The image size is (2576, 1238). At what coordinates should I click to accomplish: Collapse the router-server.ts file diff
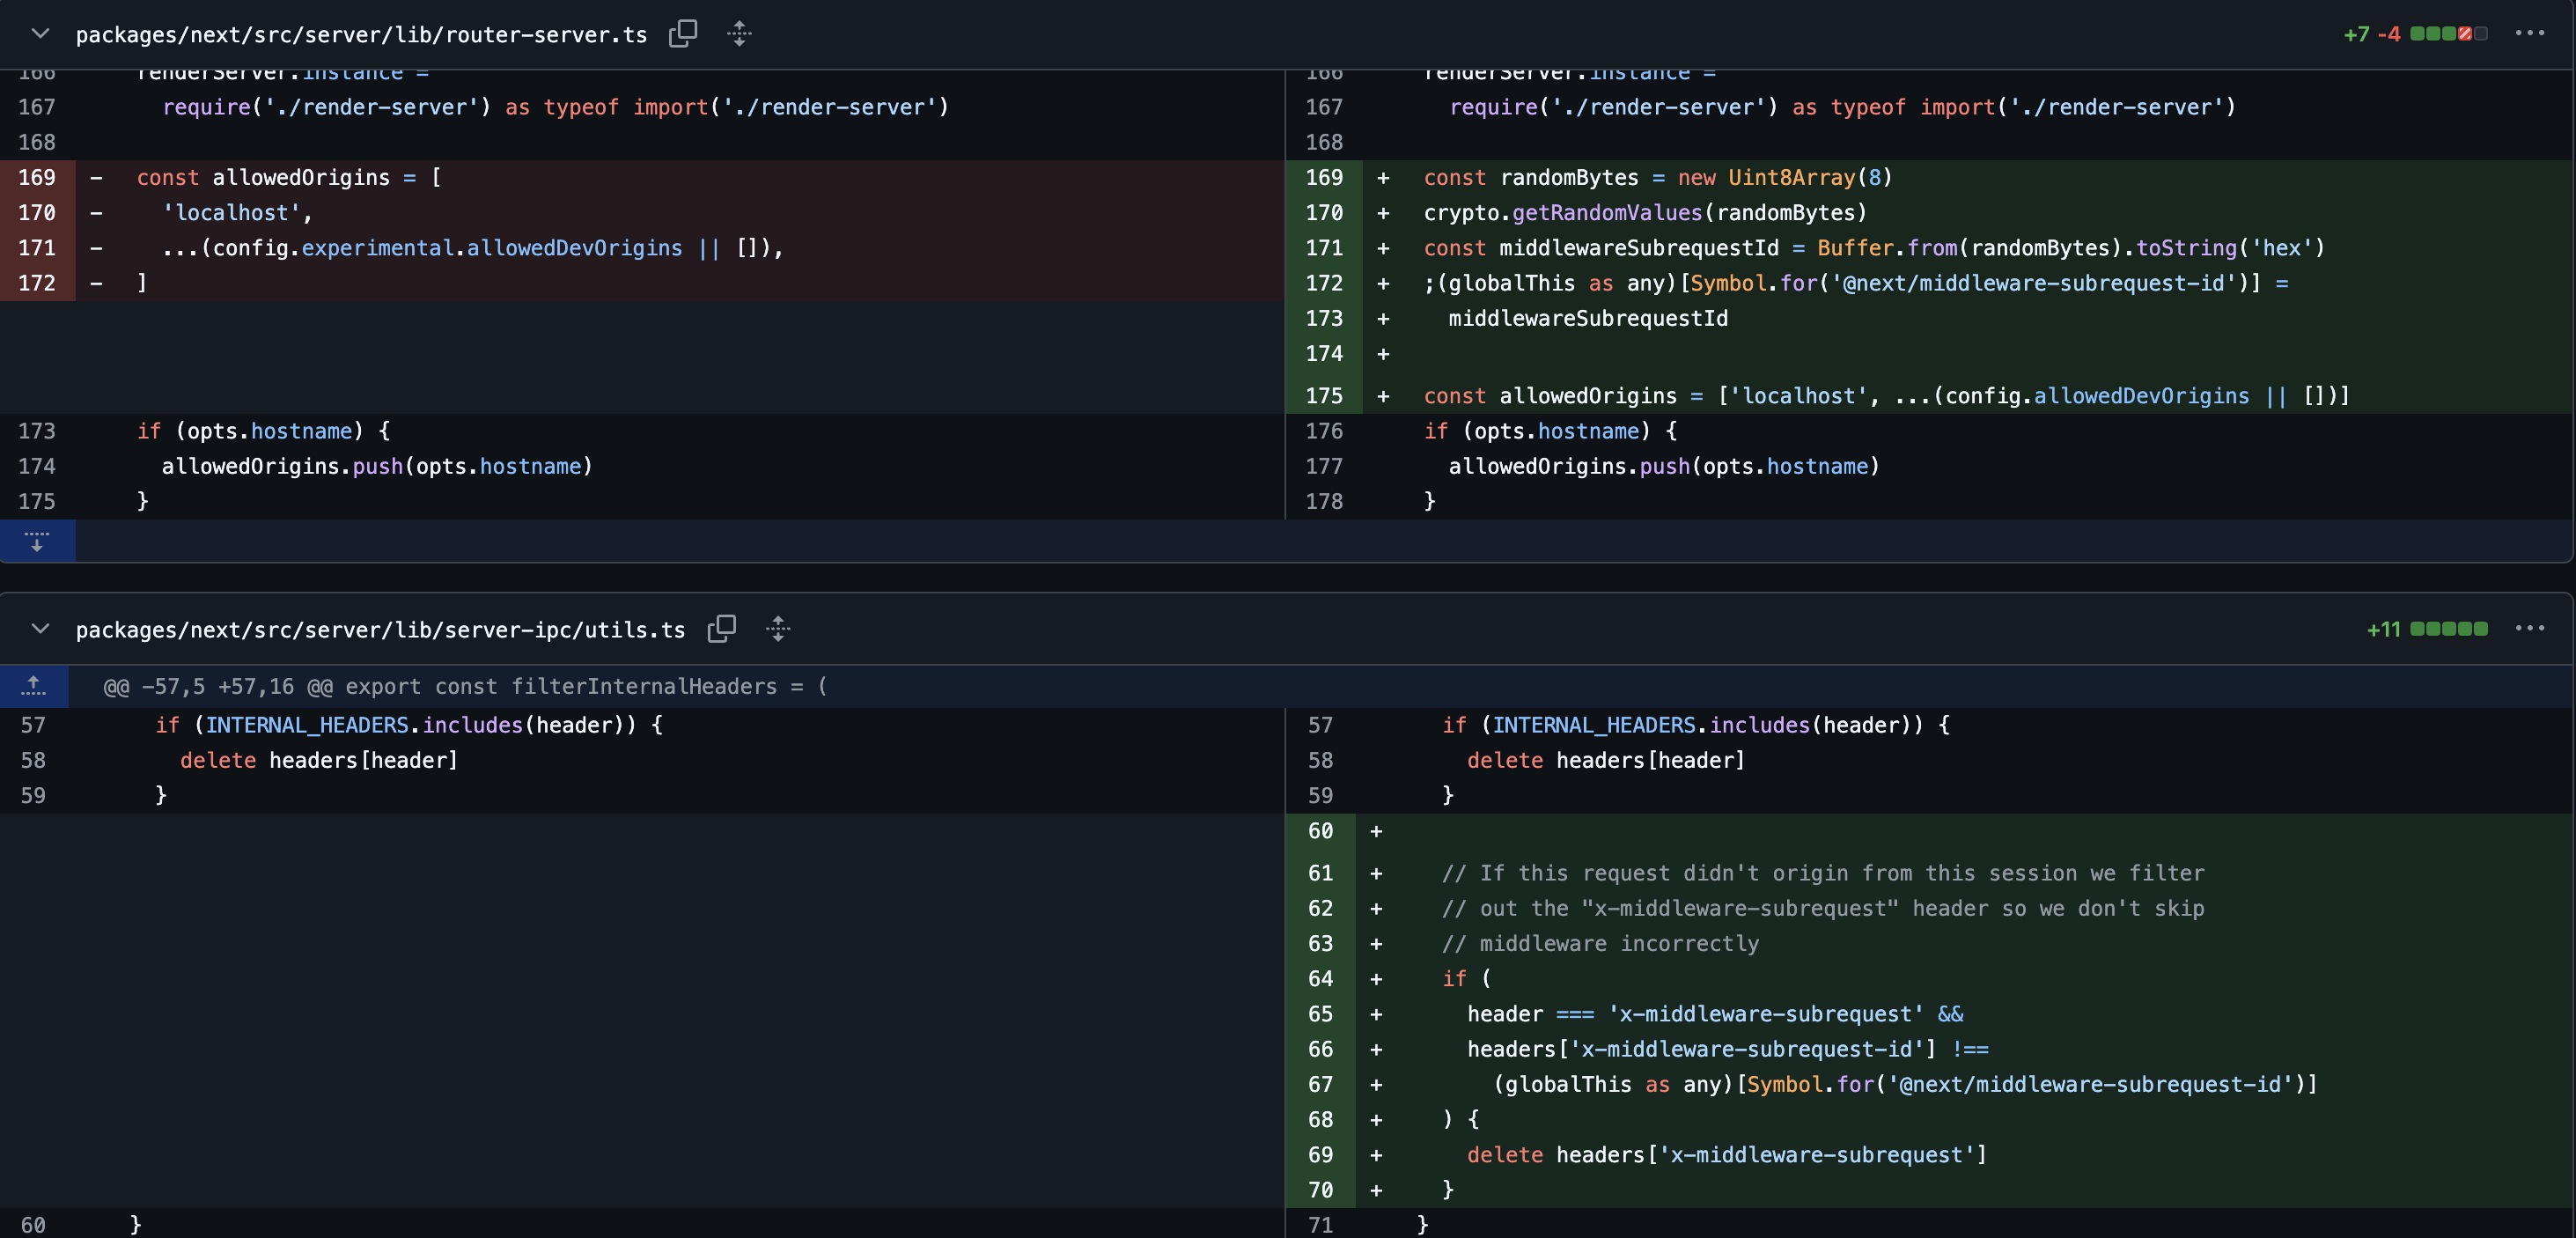coord(40,34)
